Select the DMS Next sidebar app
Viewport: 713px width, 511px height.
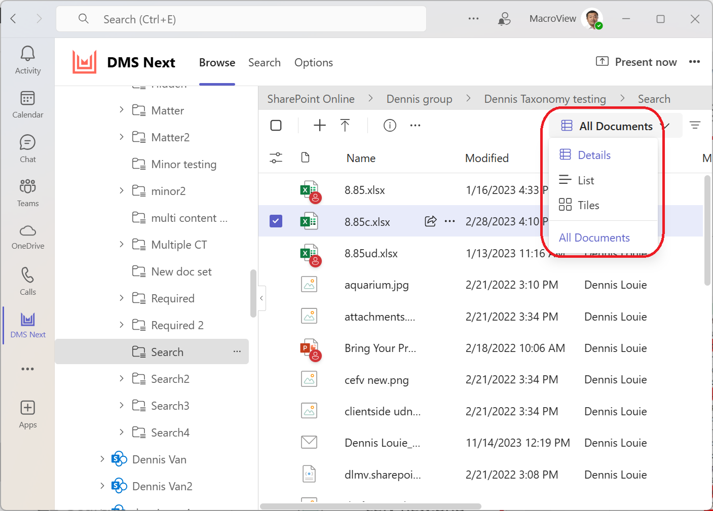click(28, 325)
